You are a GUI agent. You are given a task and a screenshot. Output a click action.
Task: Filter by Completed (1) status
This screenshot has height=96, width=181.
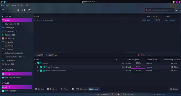pyautogui.click(x=17, y=31)
